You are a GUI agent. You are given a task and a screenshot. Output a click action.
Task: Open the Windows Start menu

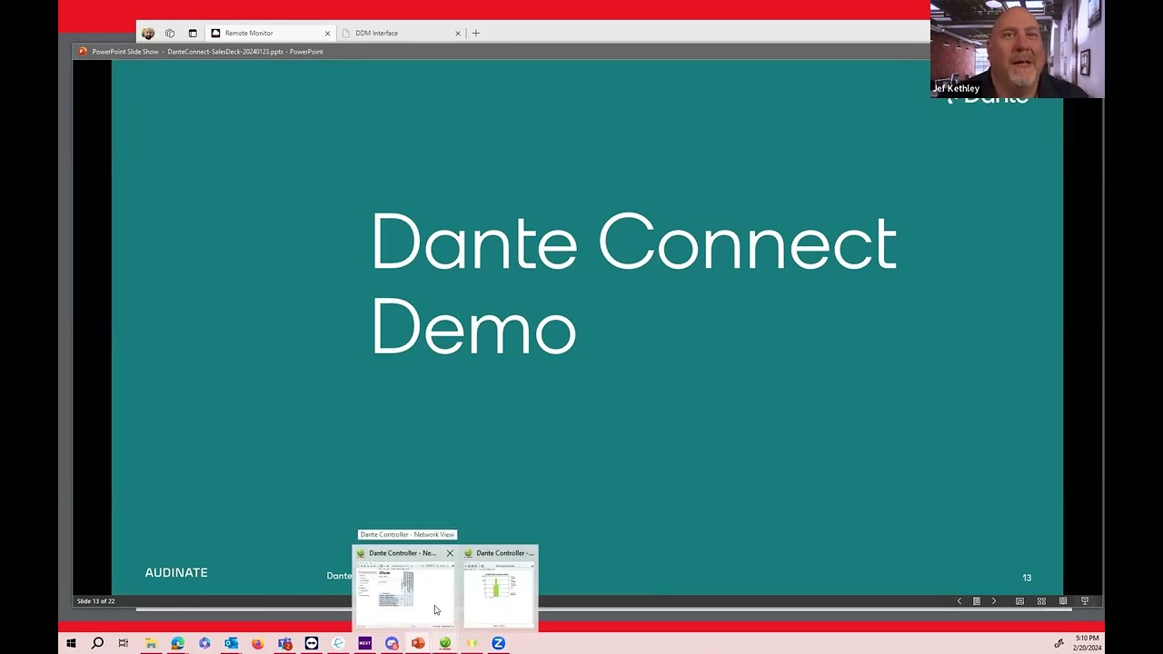point(71,643)
